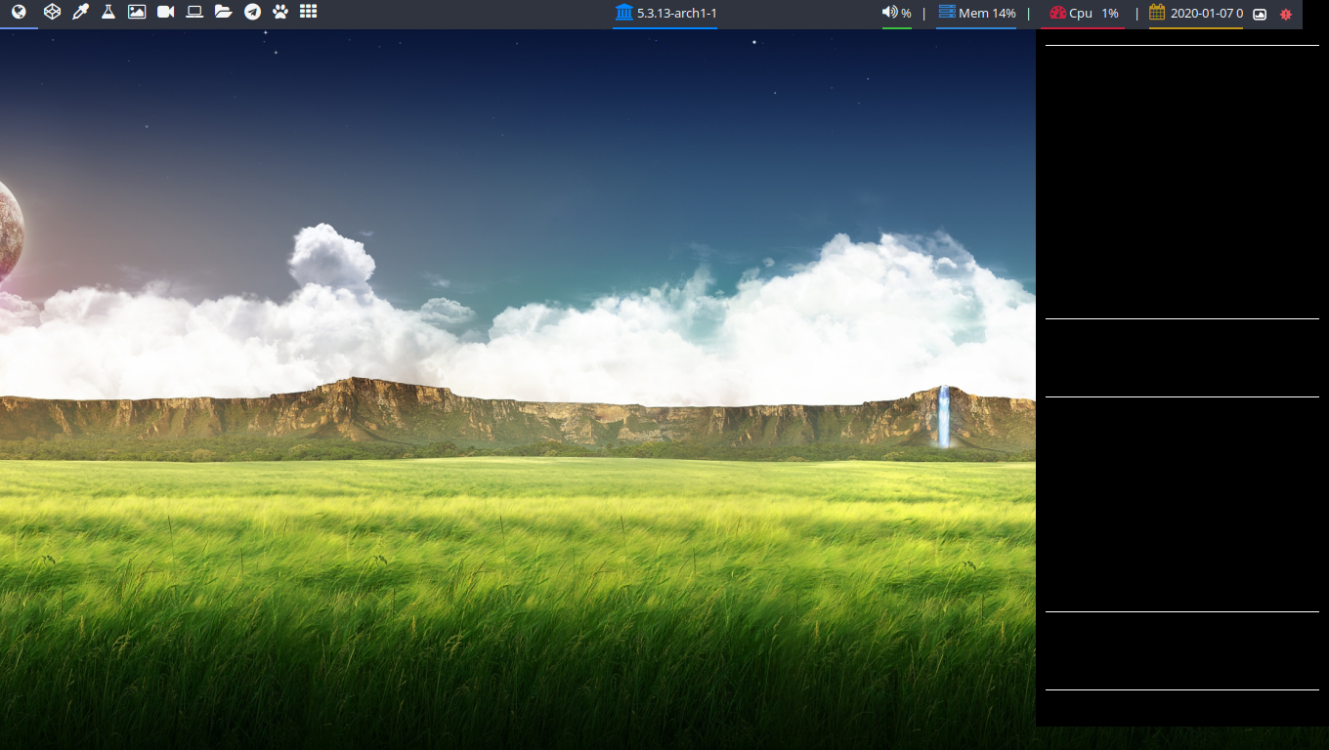
Task: Open the web browser globe launcher
Action: pyautogui.click(x=18, y=12)
